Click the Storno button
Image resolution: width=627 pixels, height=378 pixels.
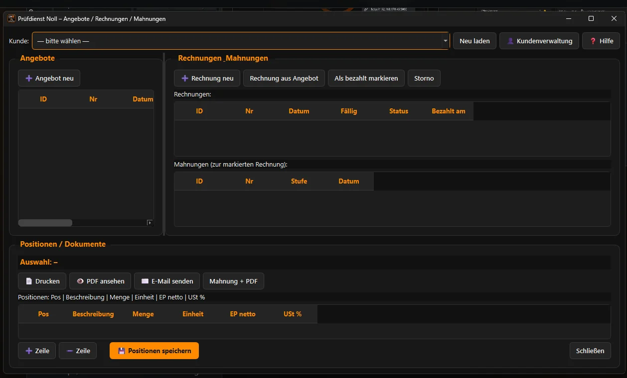(x=424, y=78)
